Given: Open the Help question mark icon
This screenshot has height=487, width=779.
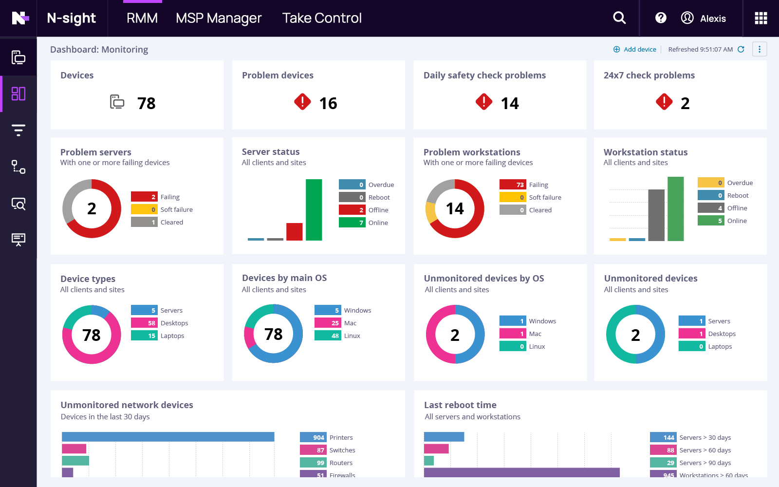Looking at the screenshot, I should (x=660, y=18).
